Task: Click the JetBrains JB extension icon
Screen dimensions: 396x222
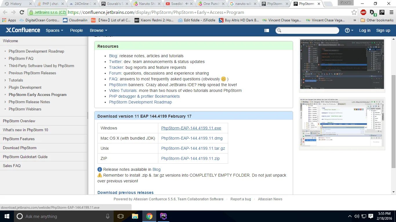Action: pos(382,12)
